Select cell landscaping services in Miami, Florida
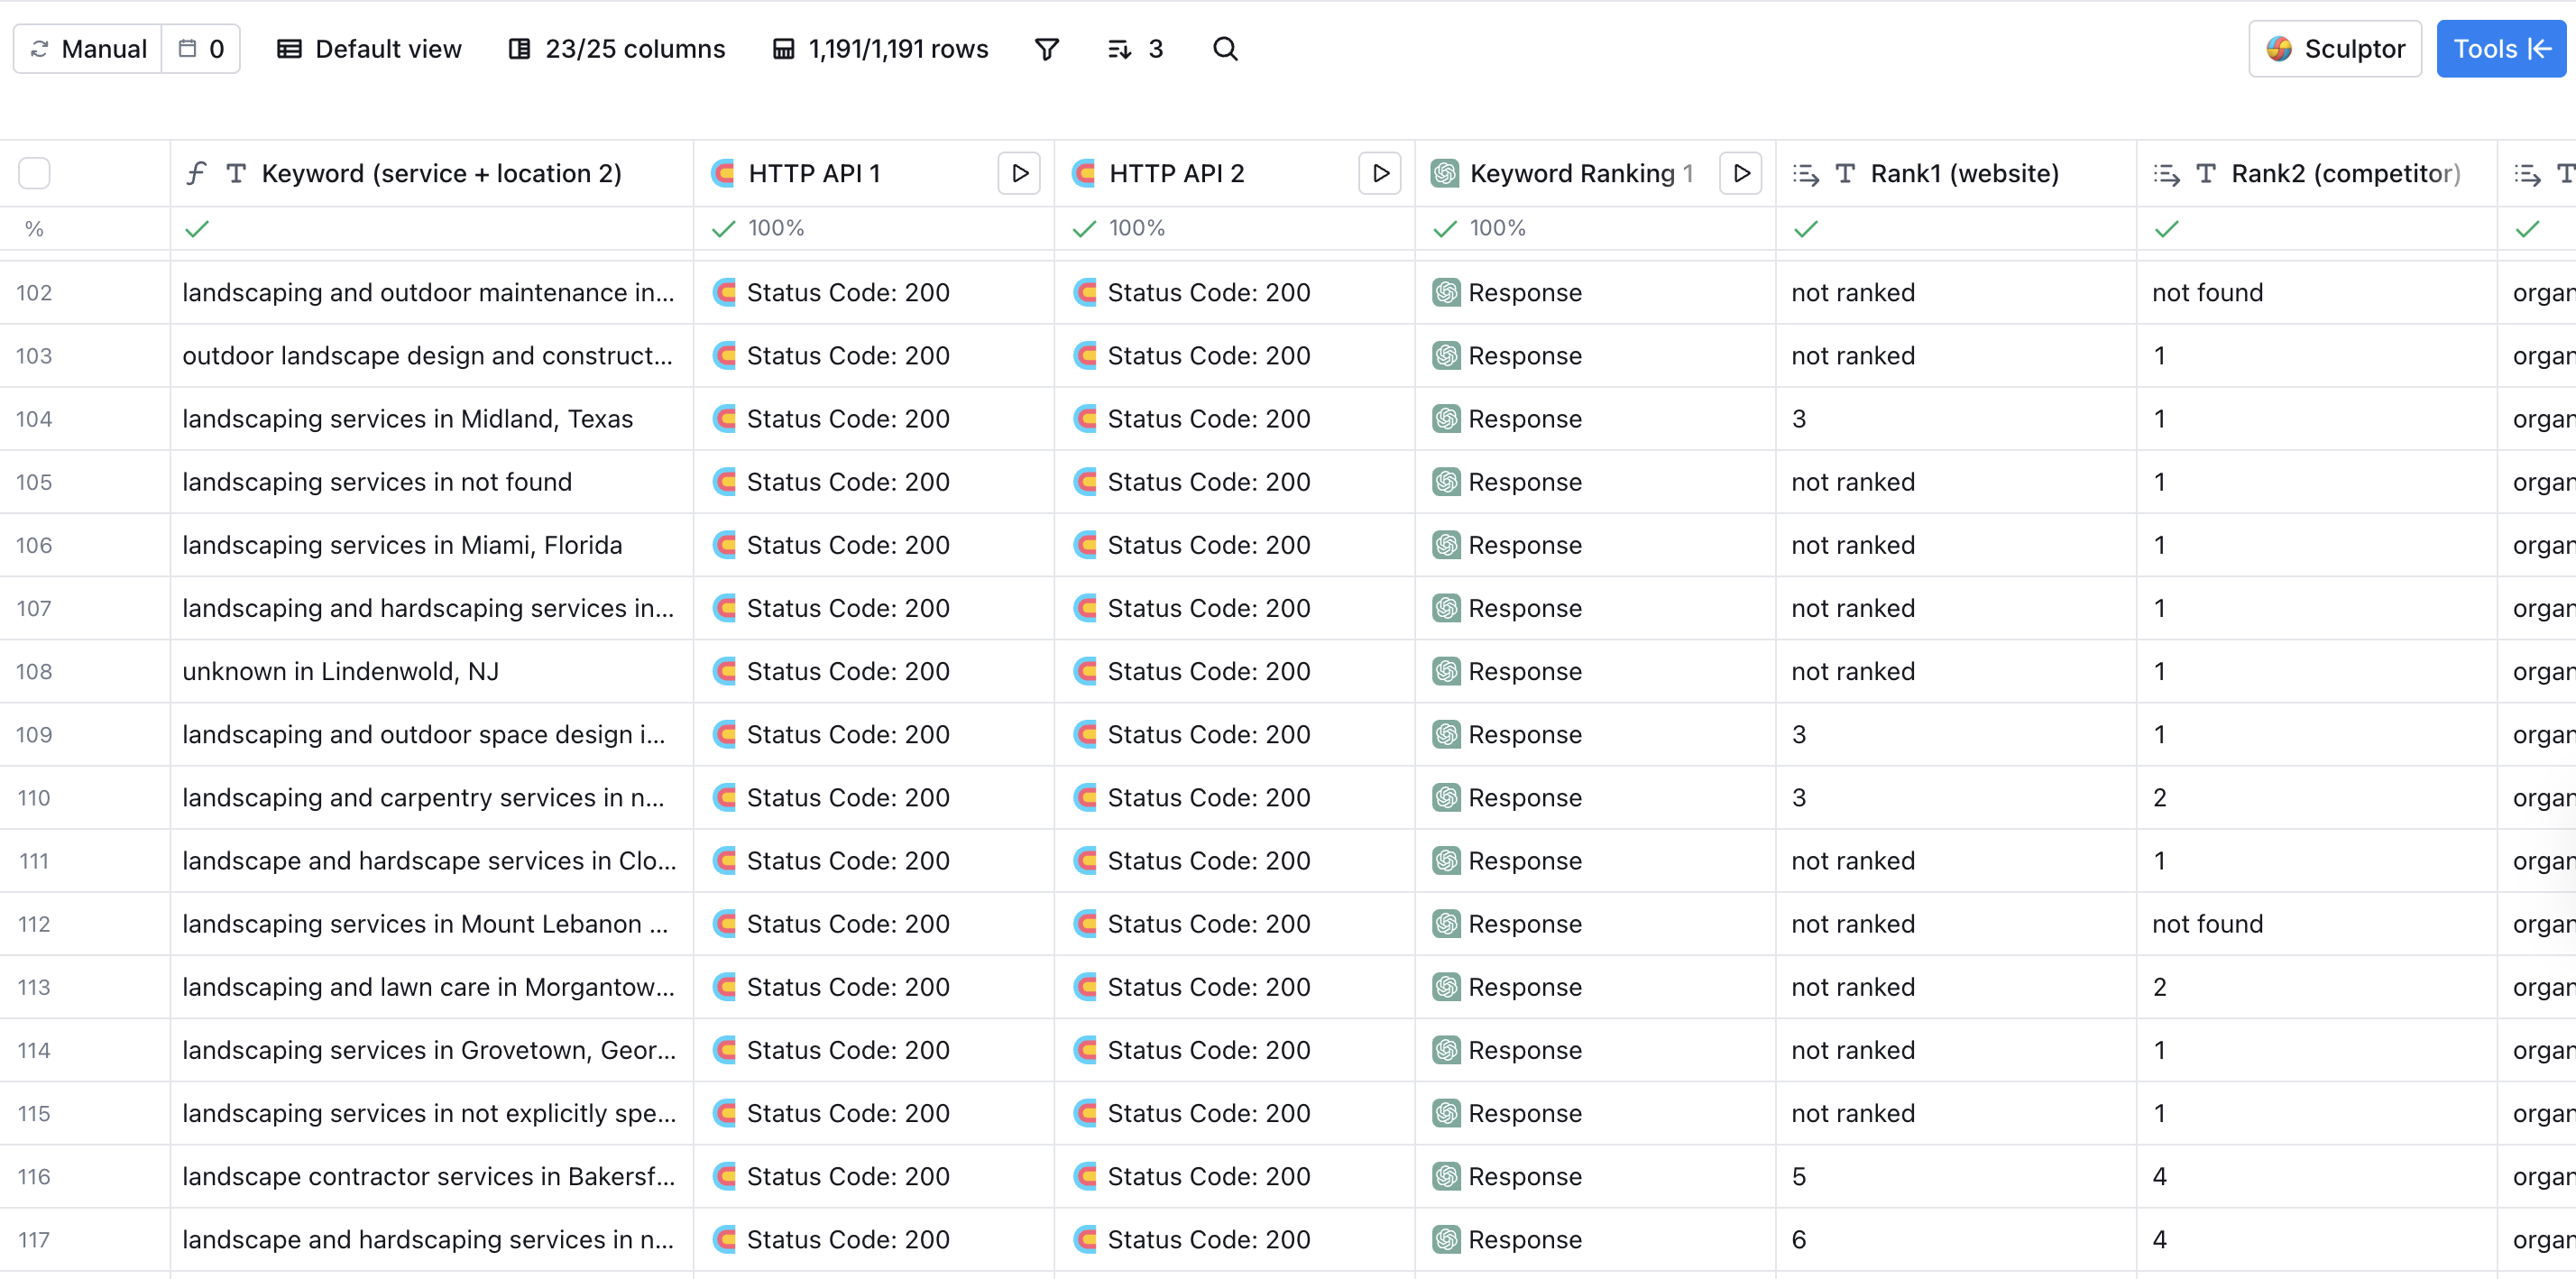The width and height of the screenshot is (2576, 1279). 402,545
